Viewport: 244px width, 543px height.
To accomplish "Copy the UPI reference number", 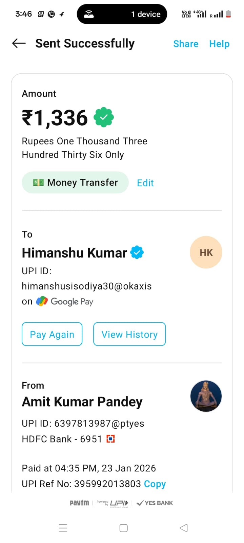I will coord(155,484).
